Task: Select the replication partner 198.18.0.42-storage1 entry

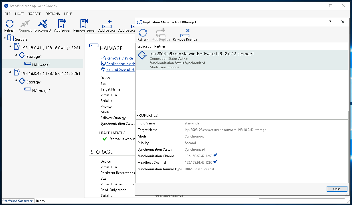Action: [x=202, y=54]
